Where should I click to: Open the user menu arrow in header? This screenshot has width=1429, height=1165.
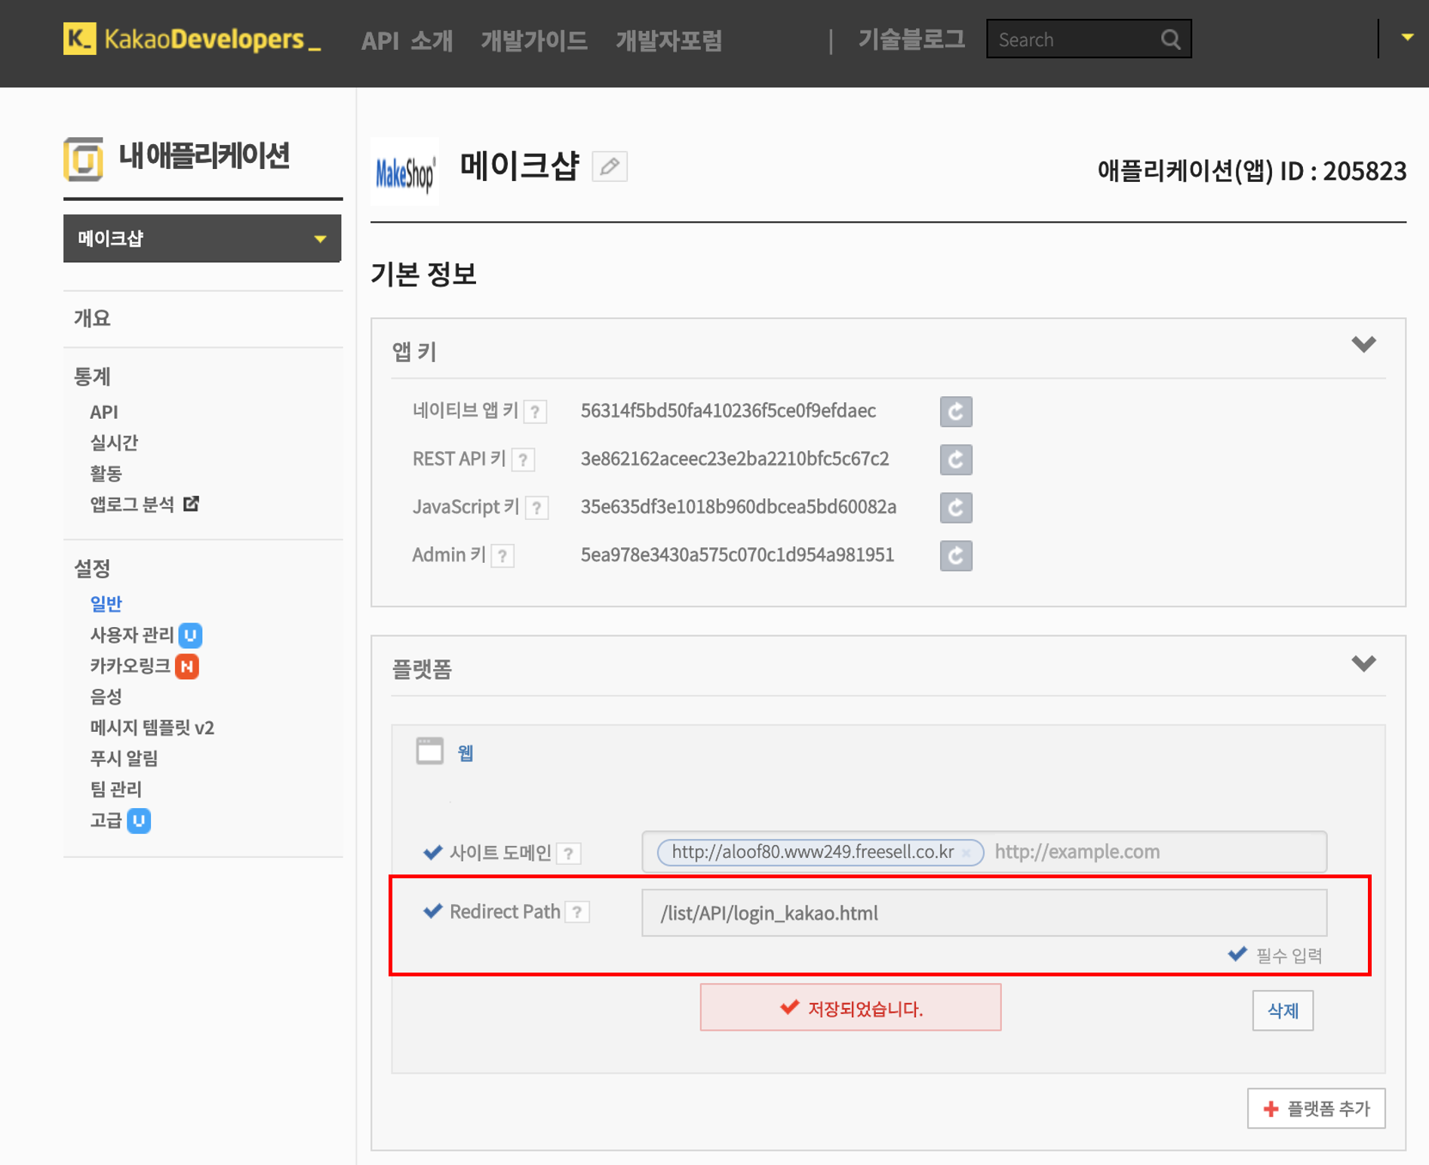point(1407,37)
